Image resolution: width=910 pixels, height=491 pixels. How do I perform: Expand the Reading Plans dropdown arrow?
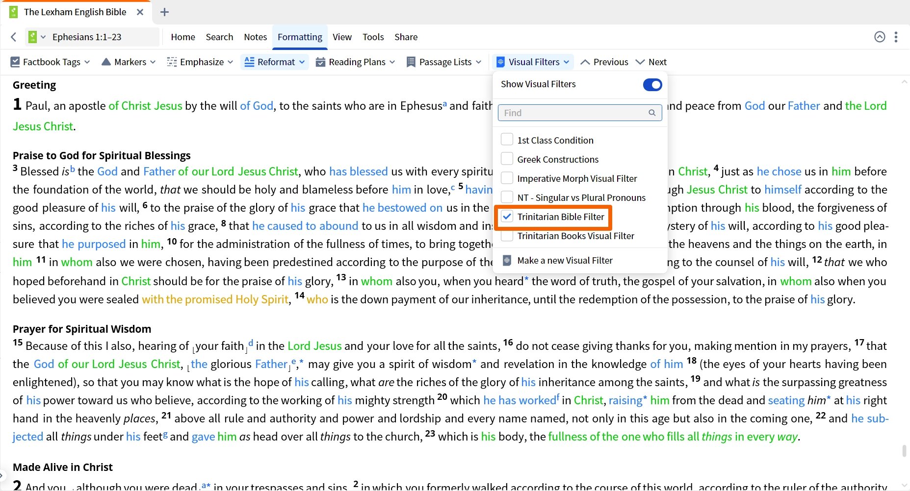tap(392, 62)
